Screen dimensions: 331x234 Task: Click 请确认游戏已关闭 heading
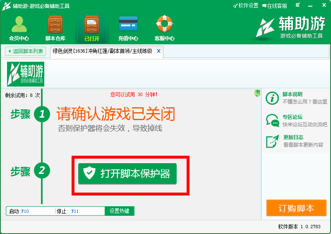tap(116, 114)
